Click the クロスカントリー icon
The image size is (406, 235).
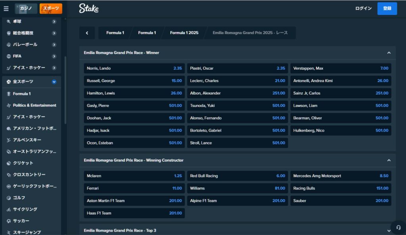tap(9, 175)
